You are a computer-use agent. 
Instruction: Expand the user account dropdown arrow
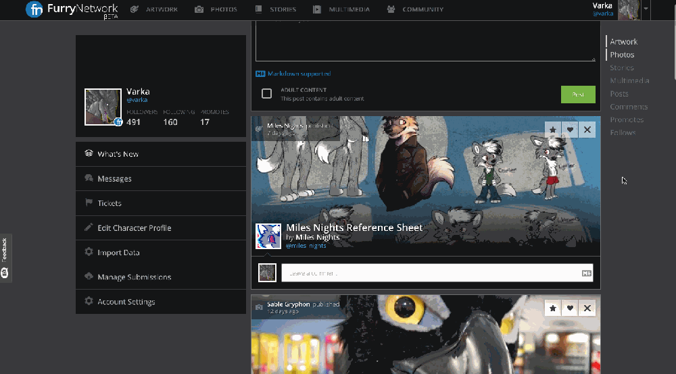coord(646,9)
